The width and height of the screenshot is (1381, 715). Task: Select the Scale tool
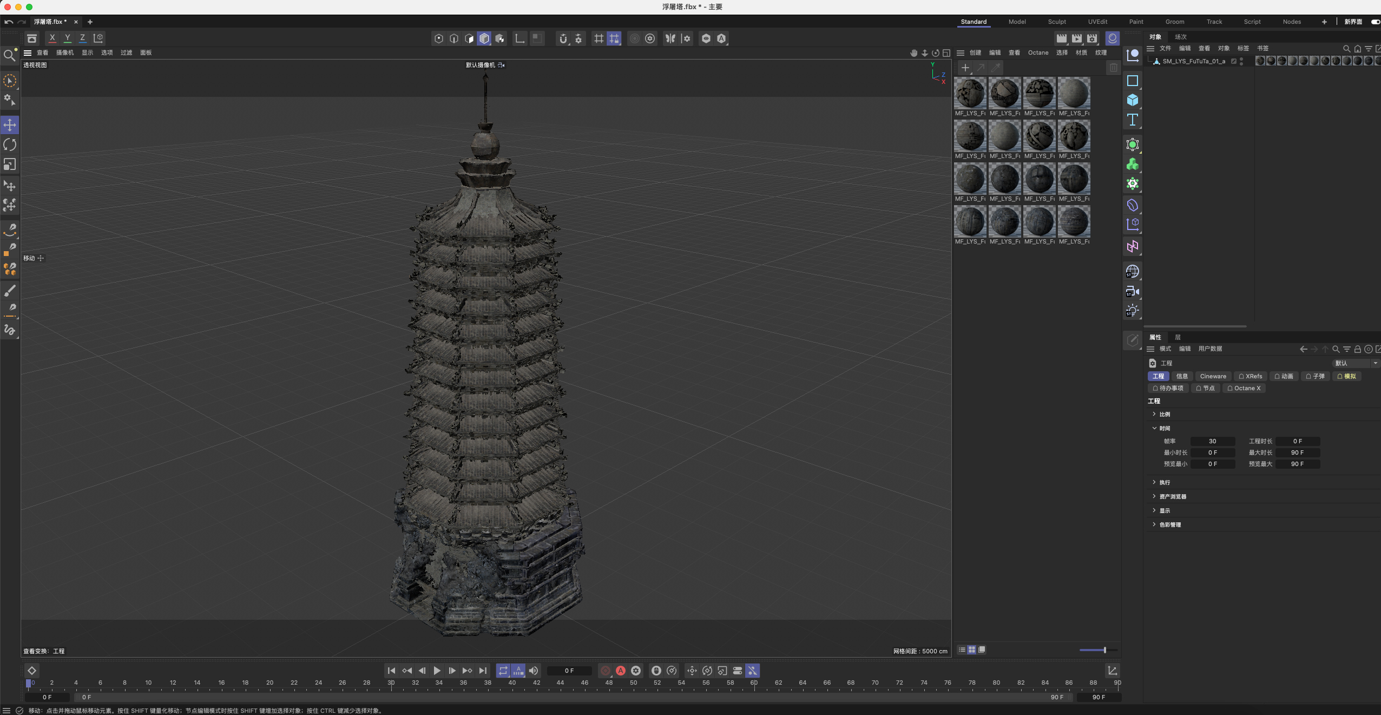pos(10,164)
